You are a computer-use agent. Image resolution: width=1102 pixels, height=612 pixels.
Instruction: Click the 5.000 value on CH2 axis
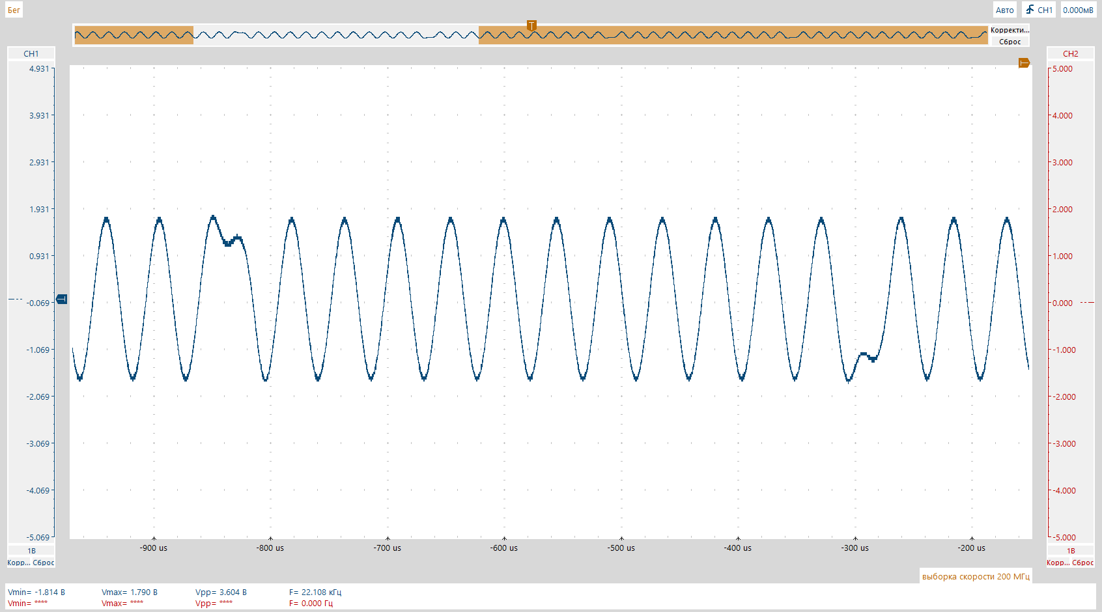click(x=1063, y=68)
